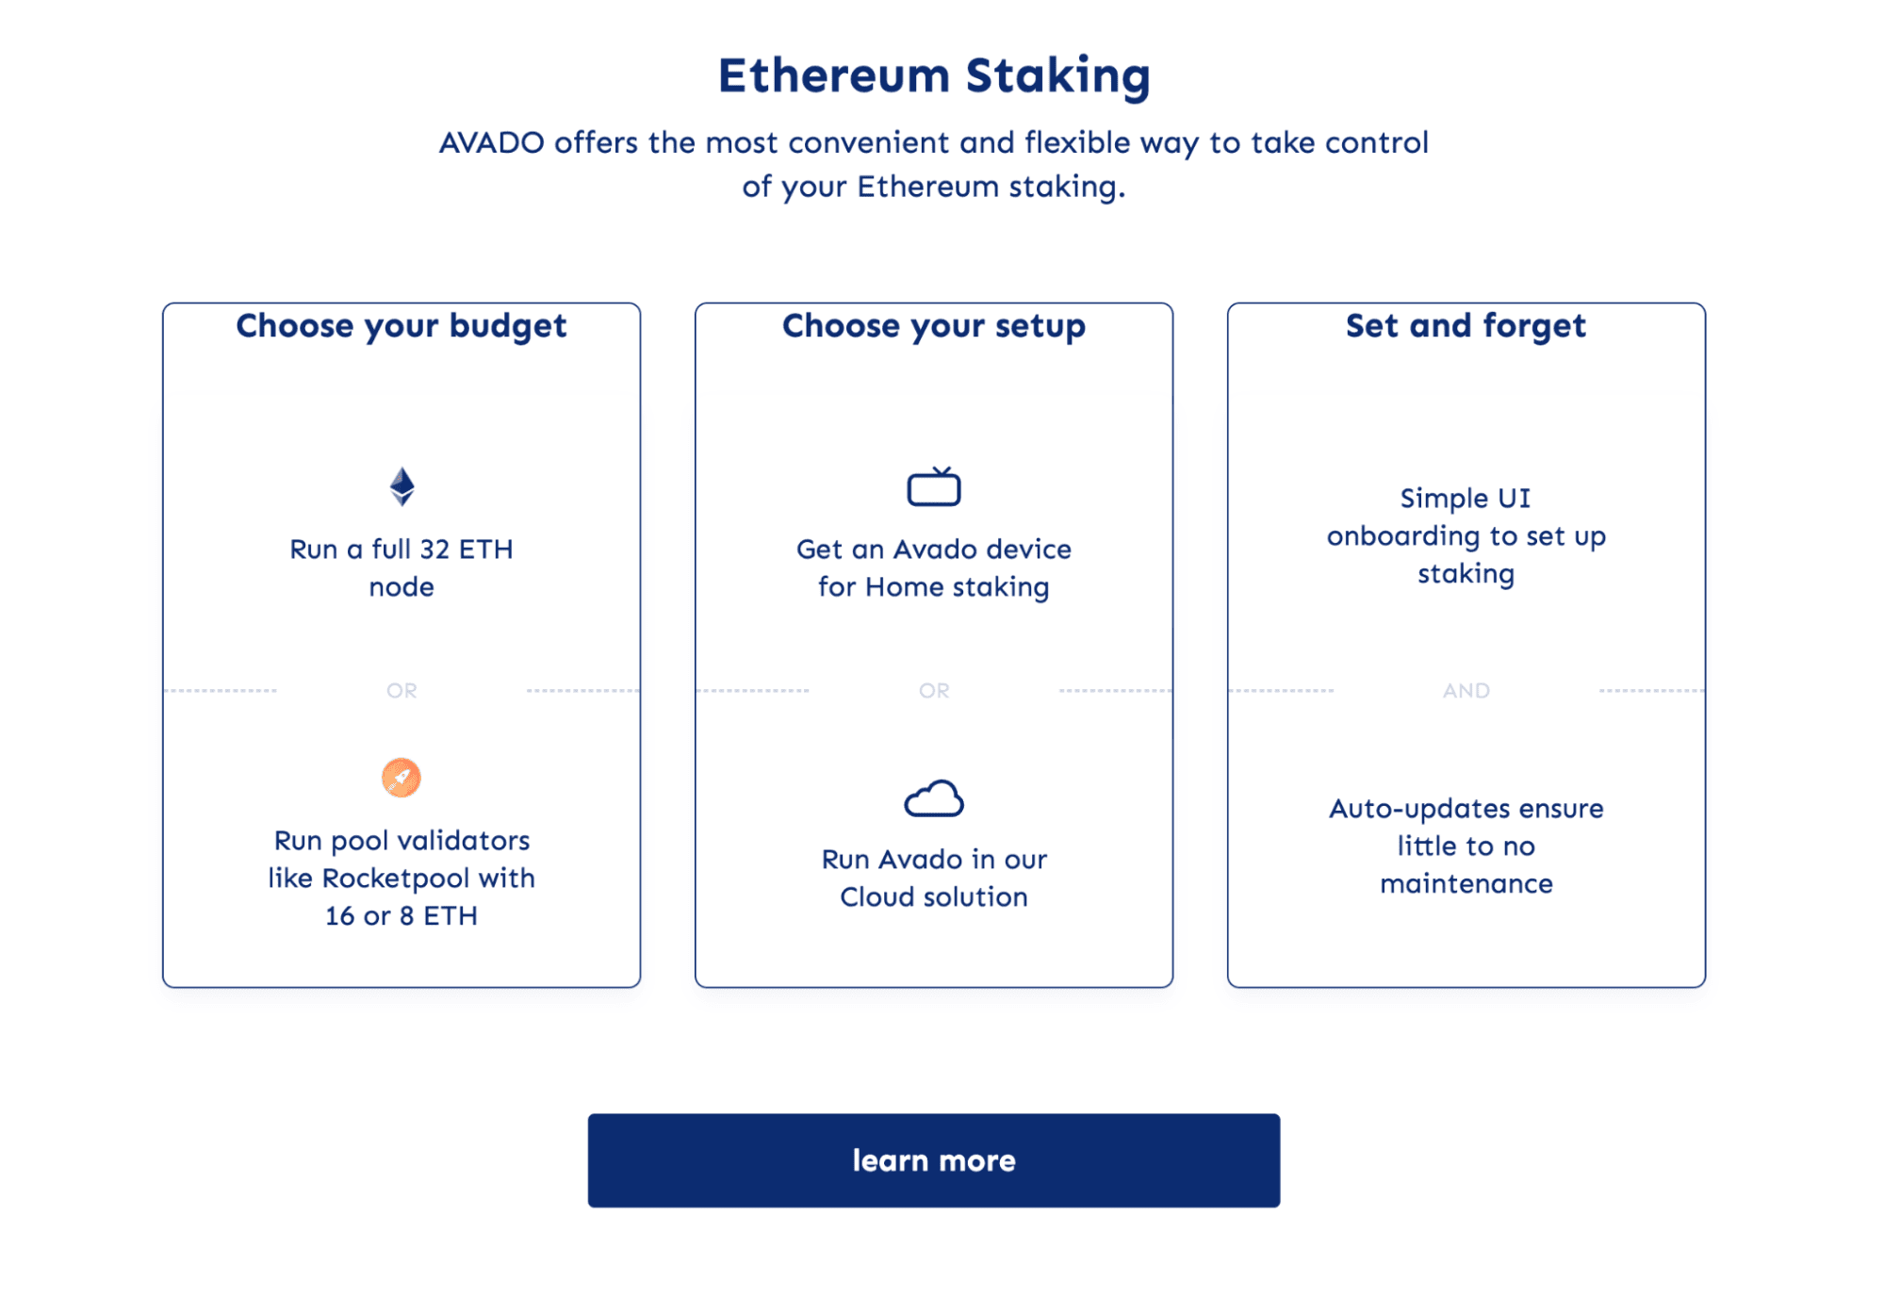Click Get an Avado device for Home staking

(934, 567)
